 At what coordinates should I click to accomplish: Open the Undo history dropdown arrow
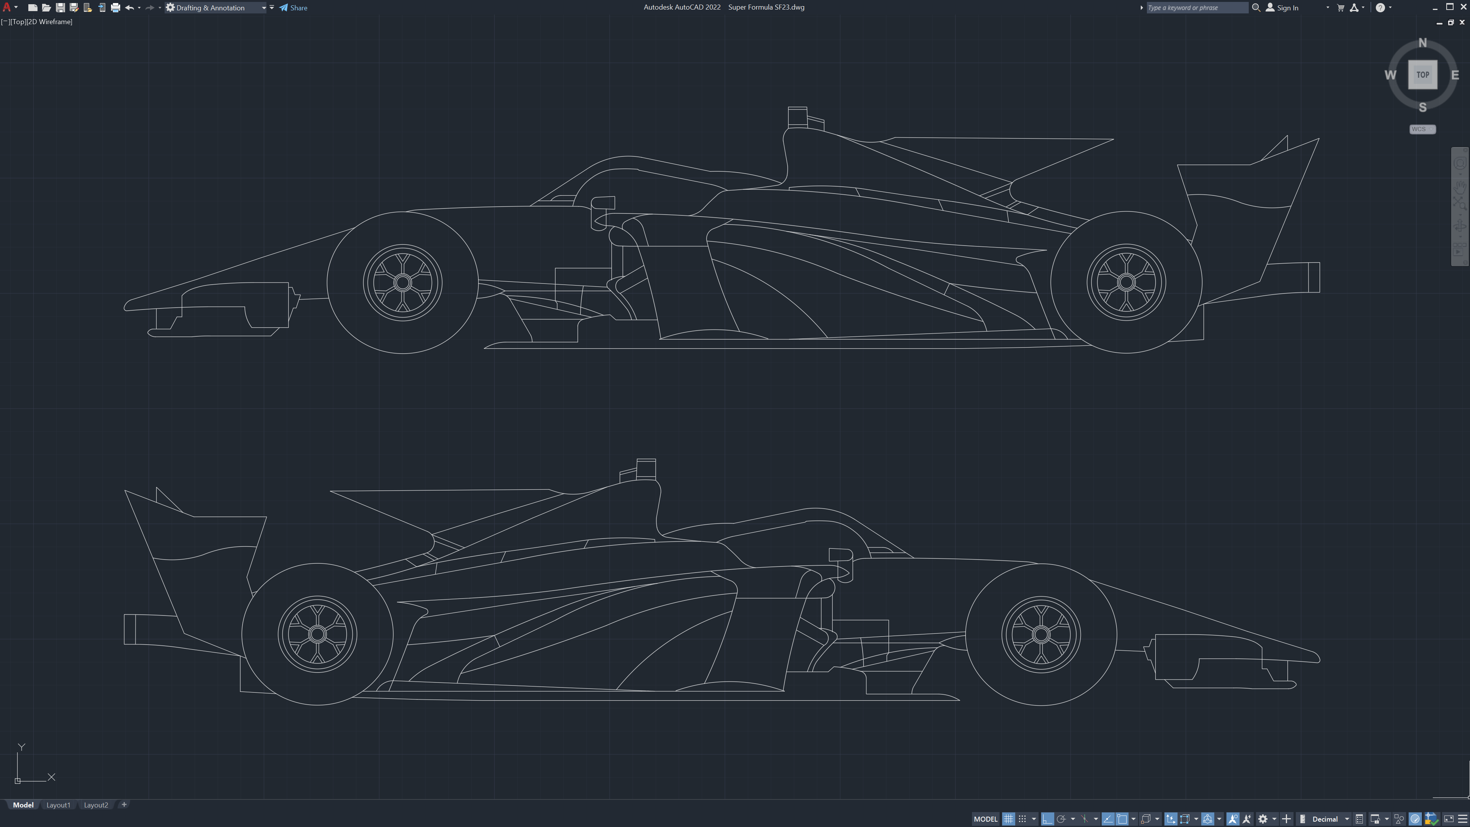click(139, 7)
